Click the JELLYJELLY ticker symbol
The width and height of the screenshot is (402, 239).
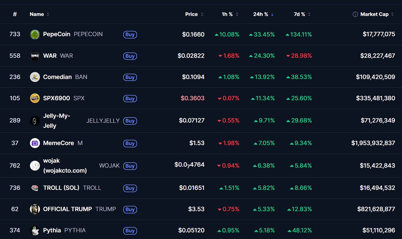[x=103, y=121]
